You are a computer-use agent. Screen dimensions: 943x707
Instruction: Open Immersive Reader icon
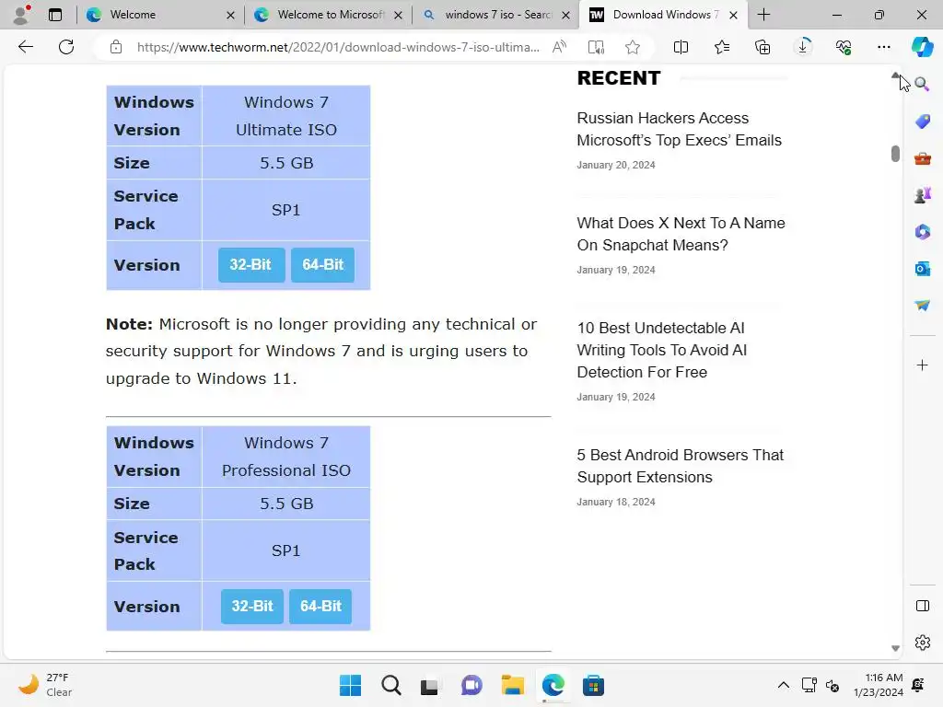(596, 47)
